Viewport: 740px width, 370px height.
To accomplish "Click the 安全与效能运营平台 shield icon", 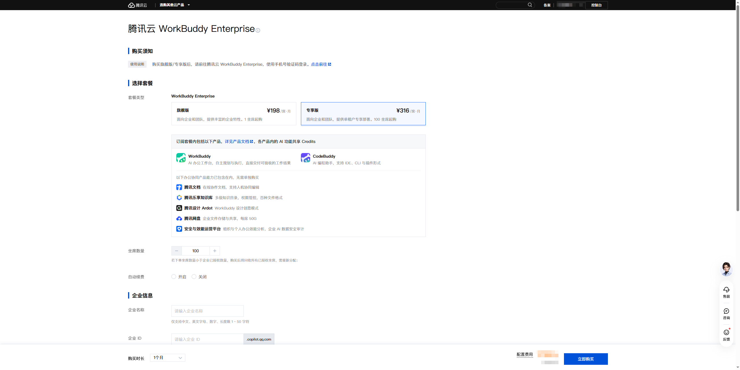I will click(x=179, y=229).
